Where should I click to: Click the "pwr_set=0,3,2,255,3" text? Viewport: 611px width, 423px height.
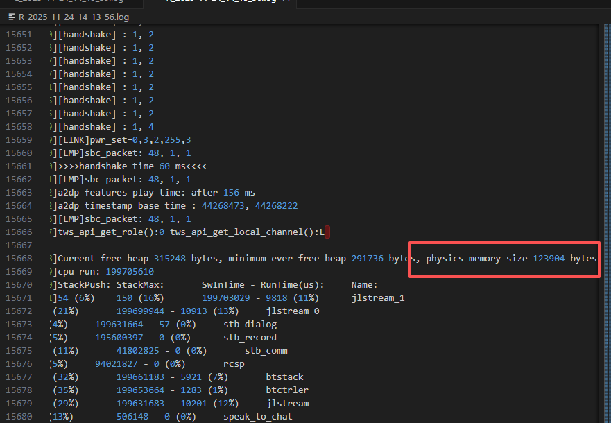click(140, 140)
